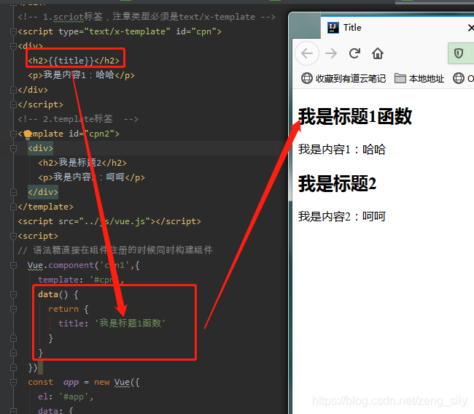The image size is (474, 414).
Task: Click the <p>我是内容1:哈哈</p> code line
Action: [81, 75]
